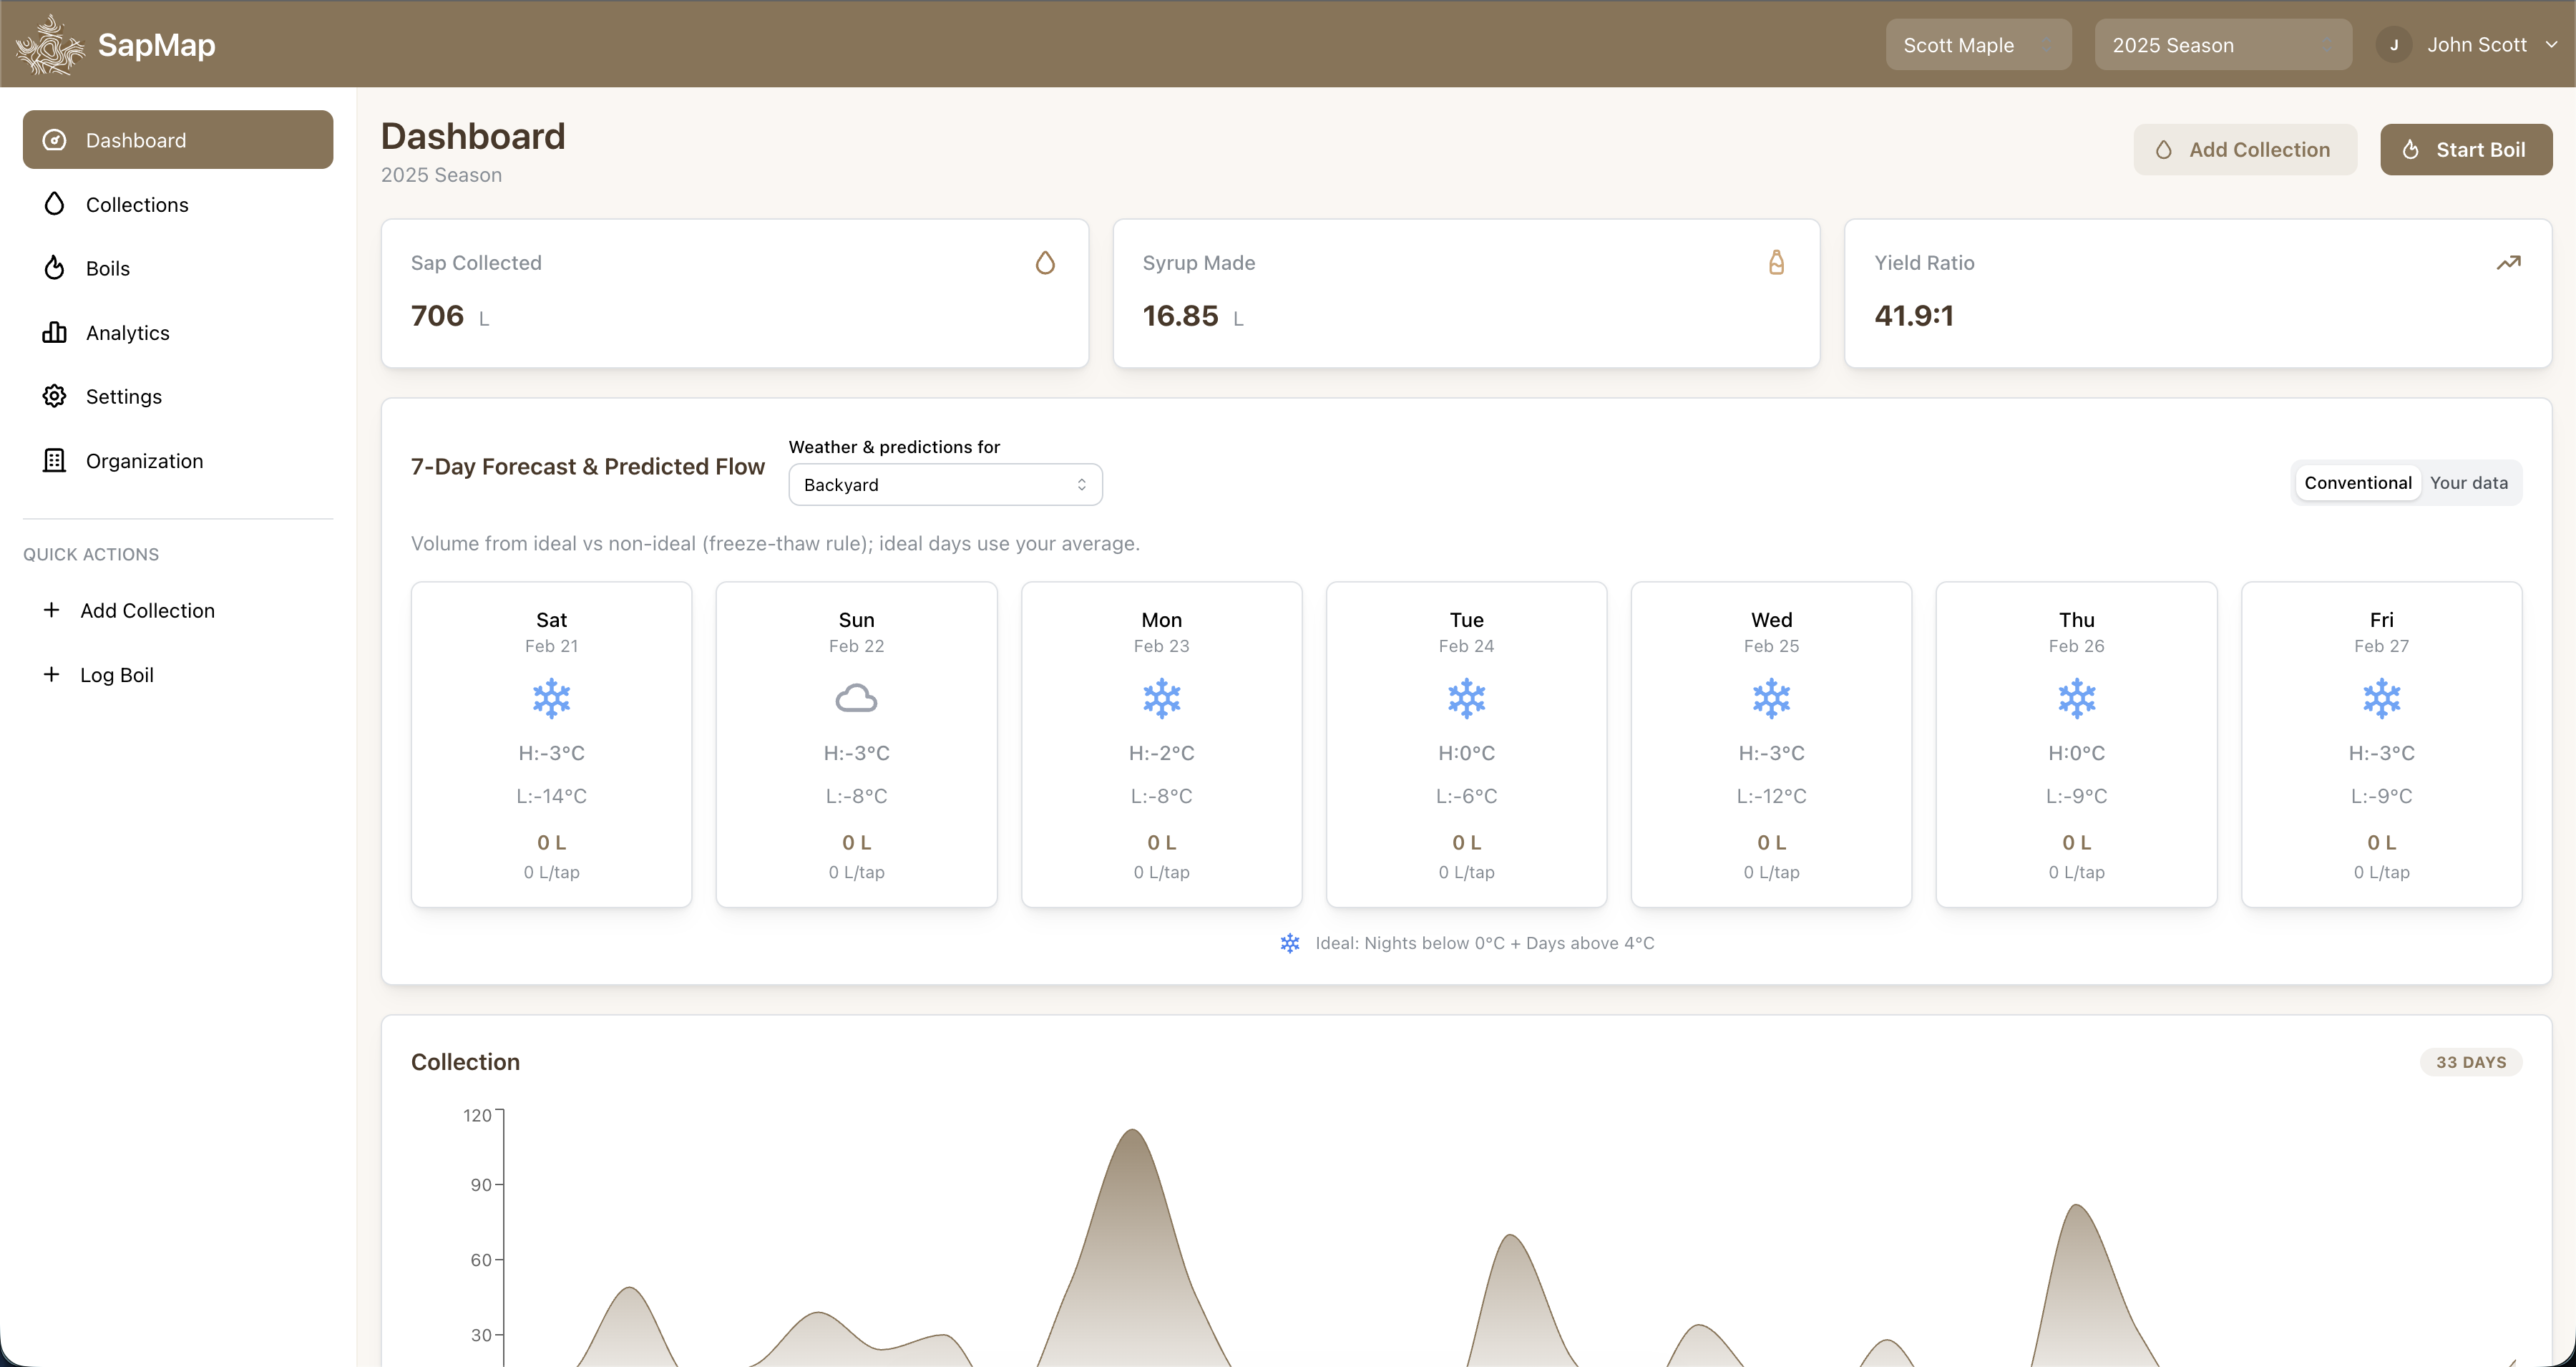Open Settings using the gear icon
2576x1367 pixels.
click(55, 396)
